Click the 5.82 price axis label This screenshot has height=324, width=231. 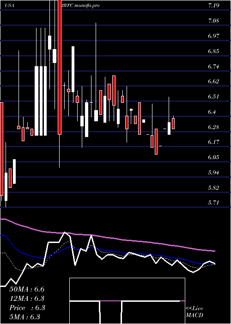[213, 188]
